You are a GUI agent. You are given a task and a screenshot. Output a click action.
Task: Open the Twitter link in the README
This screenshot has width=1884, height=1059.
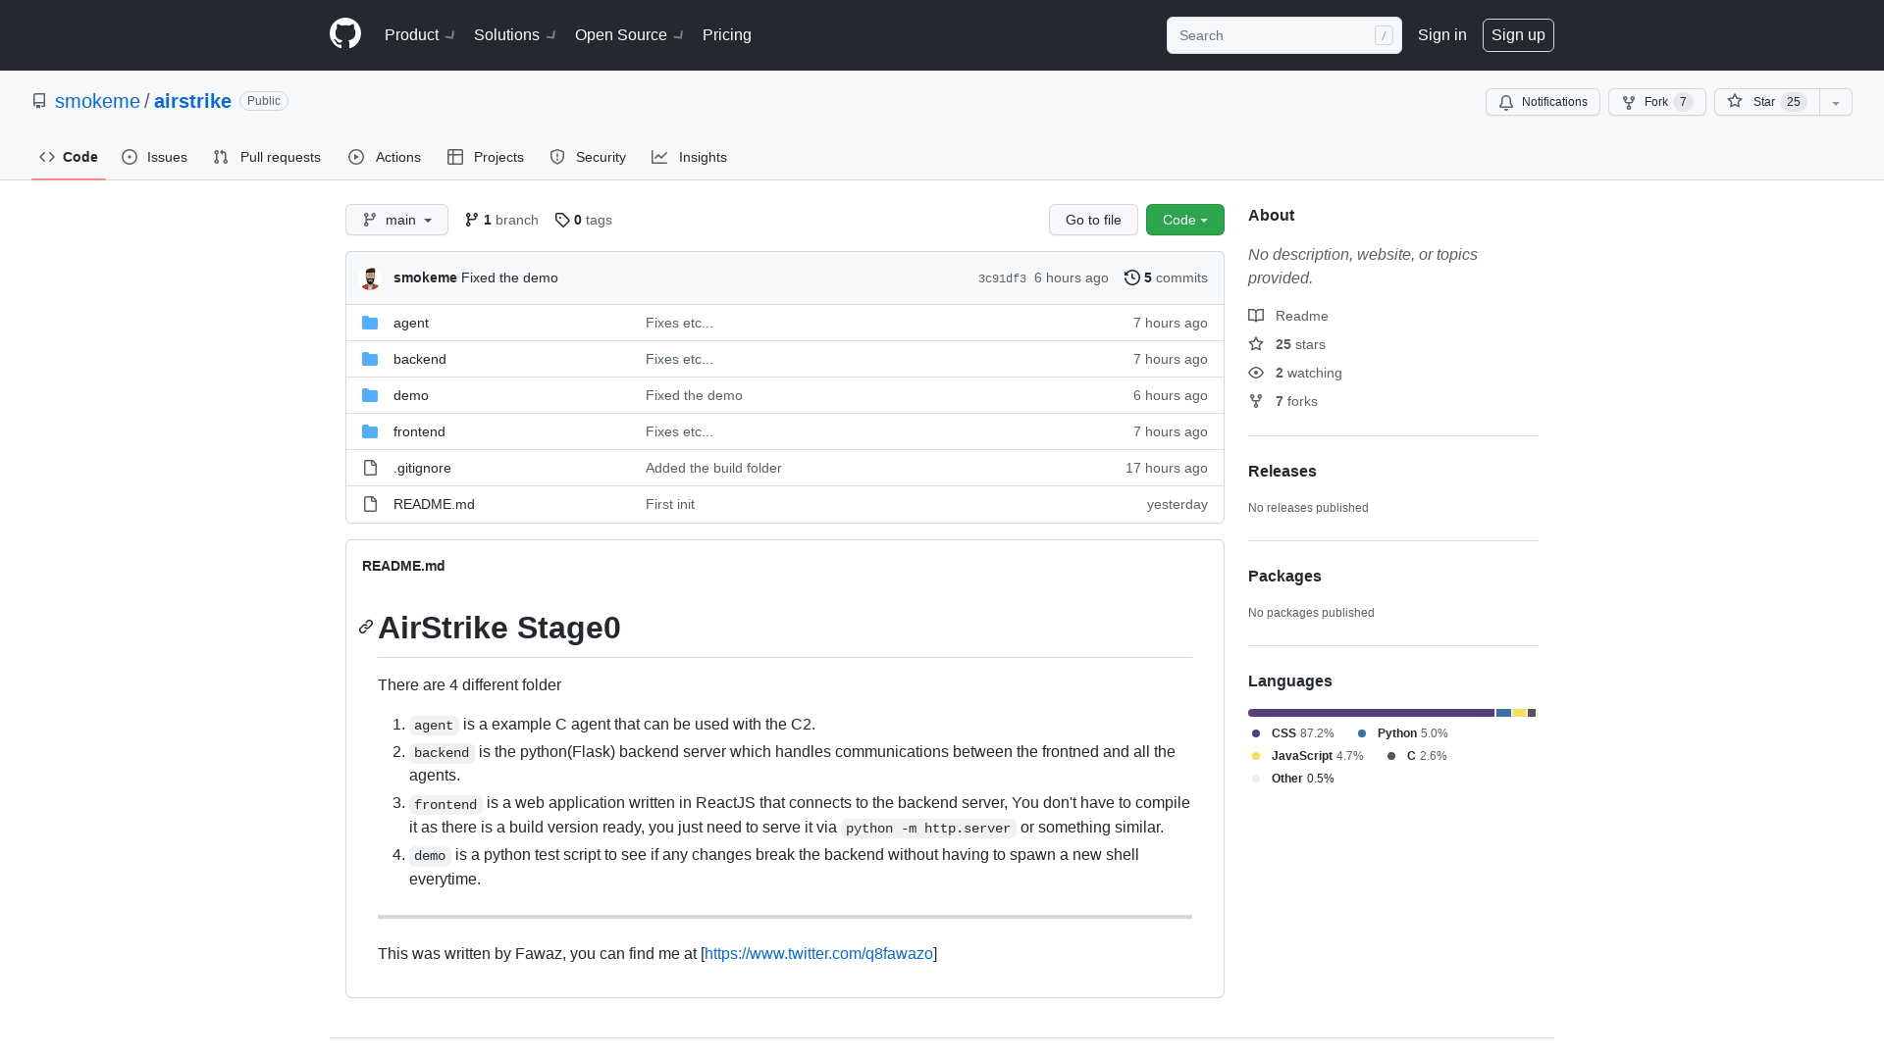point(818,953)
